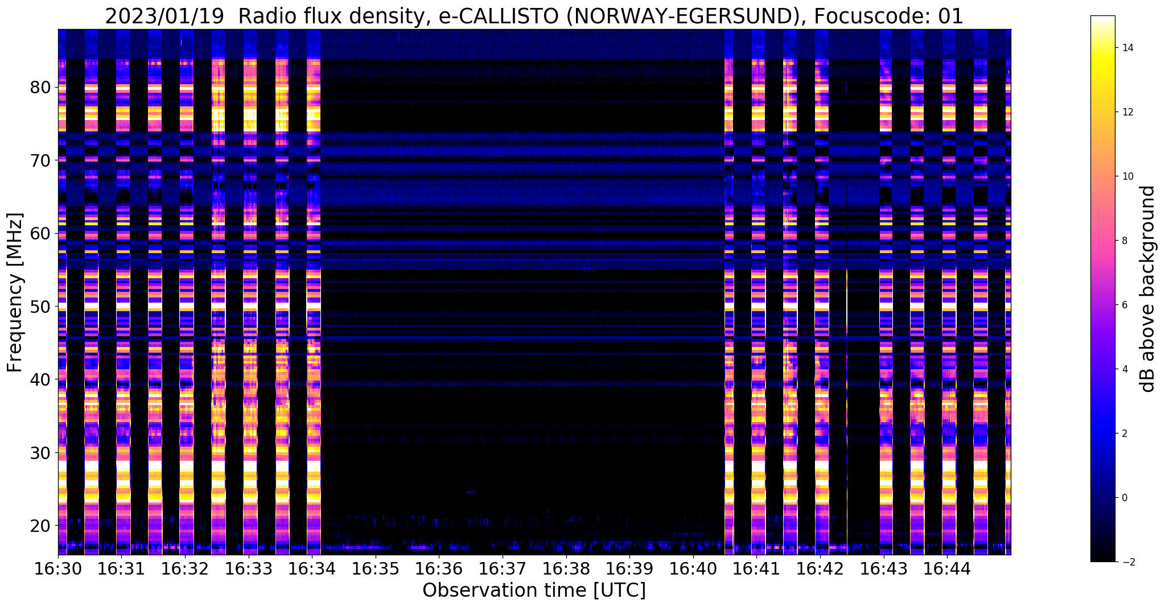1165x607 pixels.
Task: Click the 16:38 time tick label
Action: (566, 569)
